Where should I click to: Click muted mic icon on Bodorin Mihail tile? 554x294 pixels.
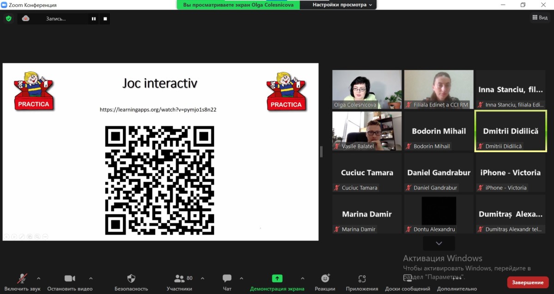click(408, 146)
